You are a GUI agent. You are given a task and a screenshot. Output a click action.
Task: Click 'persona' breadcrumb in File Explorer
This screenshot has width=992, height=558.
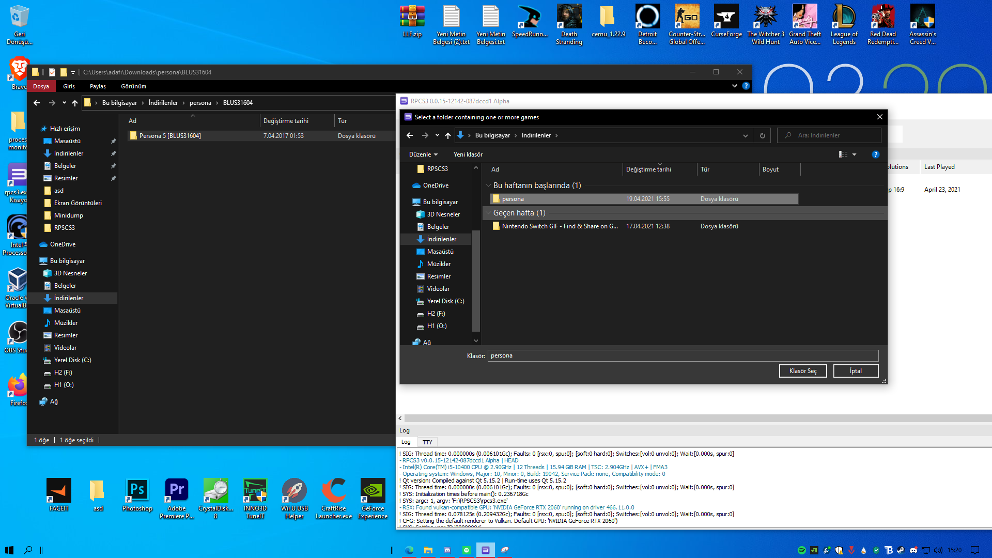[x=200, y=103]
